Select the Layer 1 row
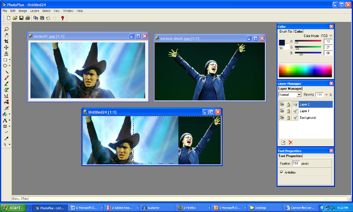 pos(305,111)
